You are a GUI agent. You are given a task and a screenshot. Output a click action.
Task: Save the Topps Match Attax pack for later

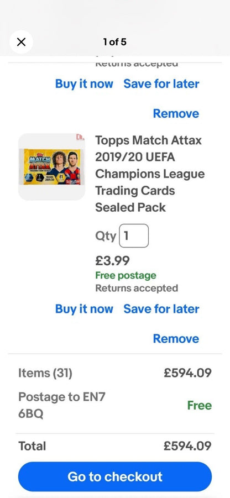[x=161, y=309]
